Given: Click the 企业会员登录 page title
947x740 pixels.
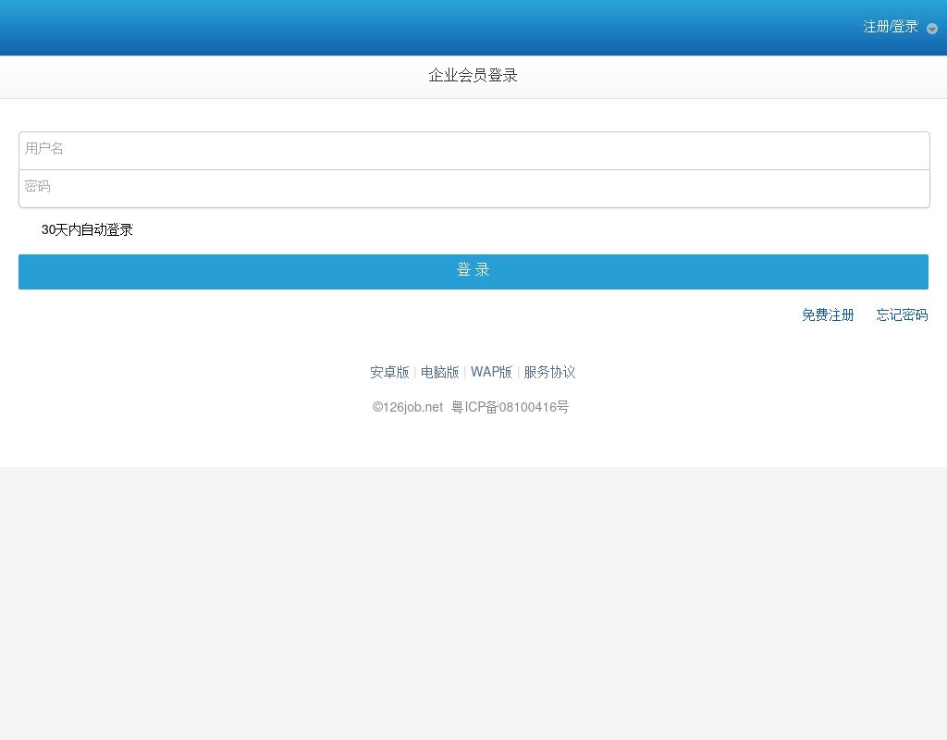Looking at the screenshot, I should [473, 76].
